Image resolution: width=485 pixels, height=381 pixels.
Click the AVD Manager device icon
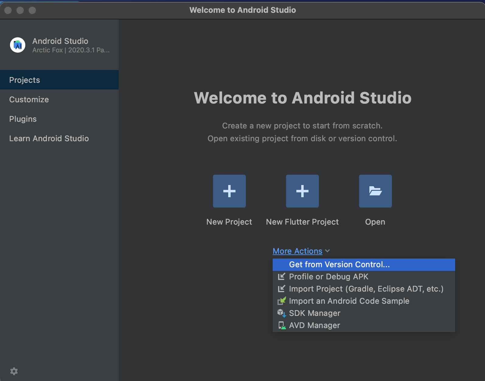(282, 325)
